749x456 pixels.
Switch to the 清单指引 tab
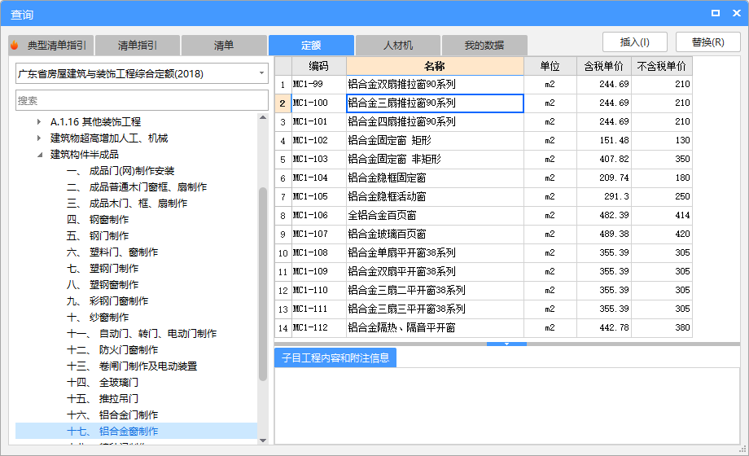click(x=138, y=46)
